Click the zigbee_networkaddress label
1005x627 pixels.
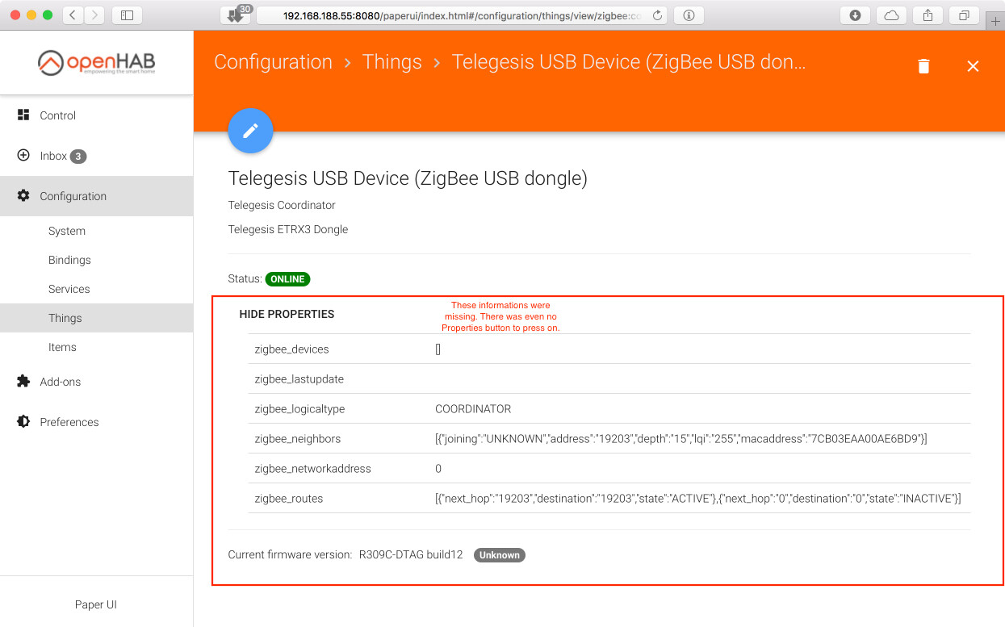point(313,469)
